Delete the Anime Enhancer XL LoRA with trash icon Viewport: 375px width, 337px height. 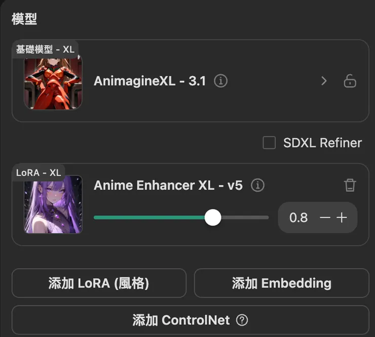coord(350,185)
